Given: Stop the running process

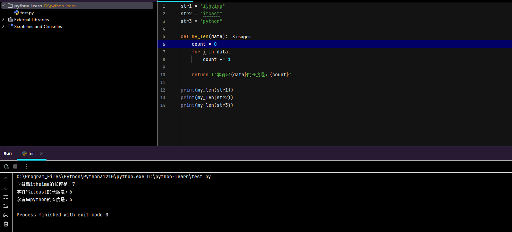Looking at the screenshot, I should click(x=15, y=166).
